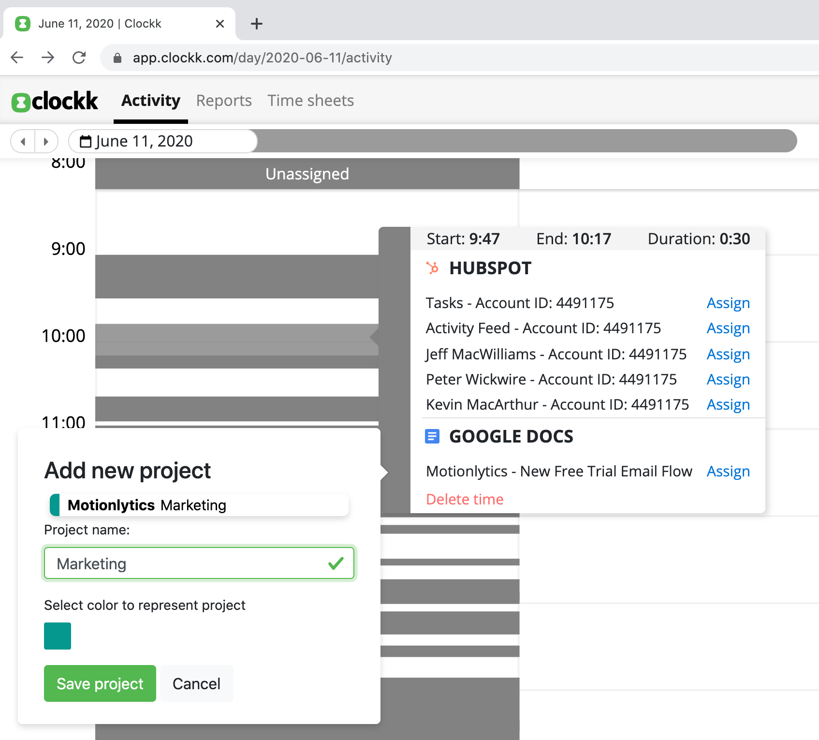The image size is (819, 740).
Task: Click the Duration: 0:30 text
Action: click(699, 239)
